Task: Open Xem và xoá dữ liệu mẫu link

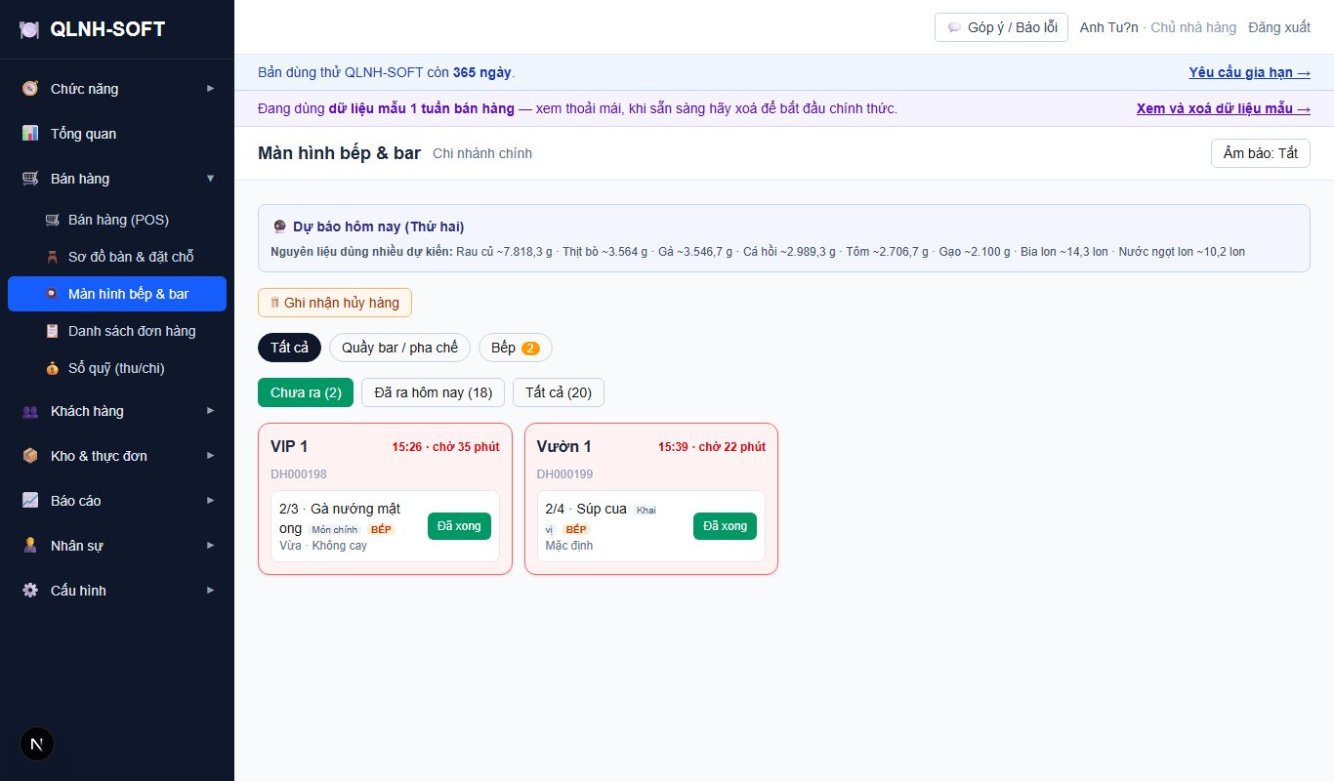Action: pos(1223,108)
